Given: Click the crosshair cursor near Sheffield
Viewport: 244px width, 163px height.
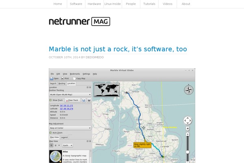Looking at the screenshot, I should (144, 128).
